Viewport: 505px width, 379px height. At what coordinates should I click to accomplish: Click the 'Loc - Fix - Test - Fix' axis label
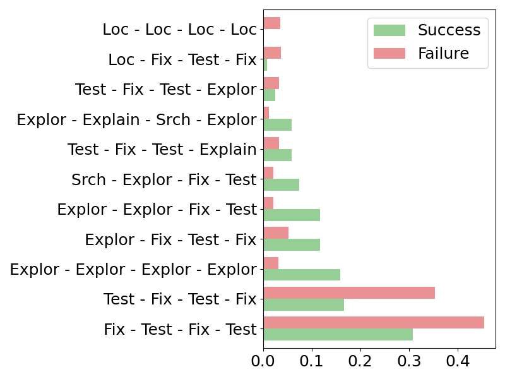[182, 60]
